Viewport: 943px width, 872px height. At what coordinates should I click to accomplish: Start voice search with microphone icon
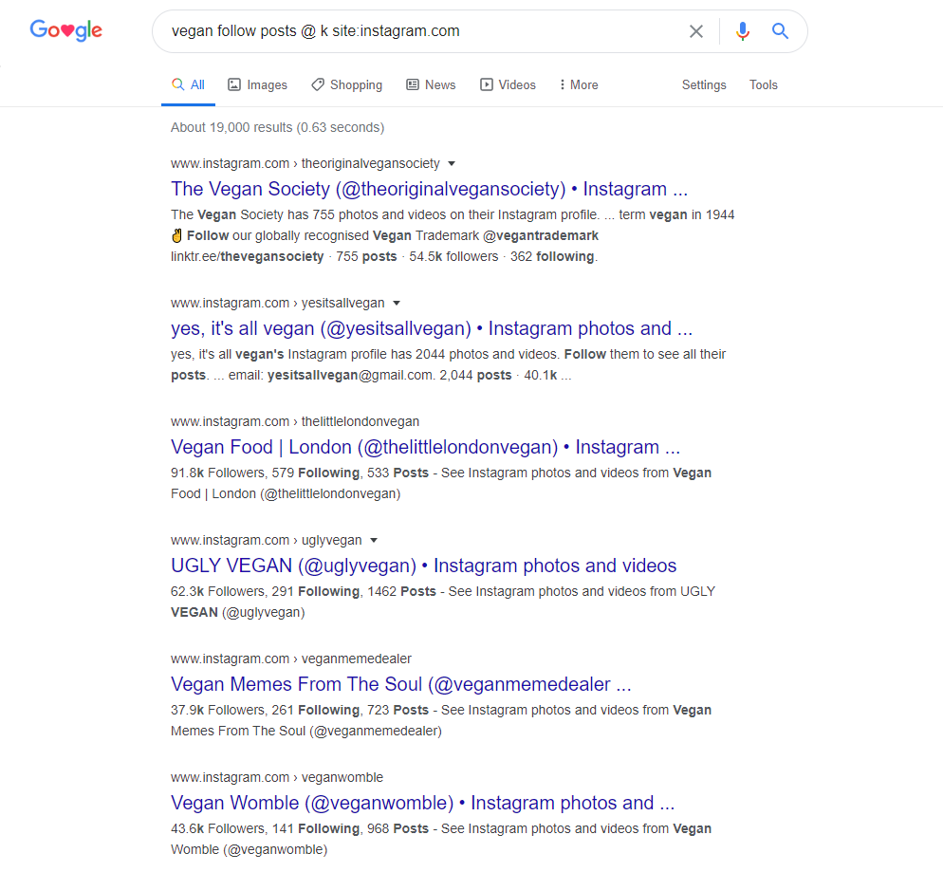pyautogui.click(x=743, y=31)
